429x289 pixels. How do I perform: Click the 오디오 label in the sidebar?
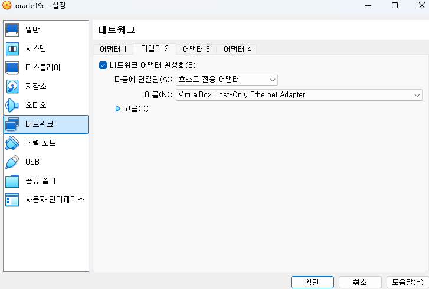tap(36, 105)
